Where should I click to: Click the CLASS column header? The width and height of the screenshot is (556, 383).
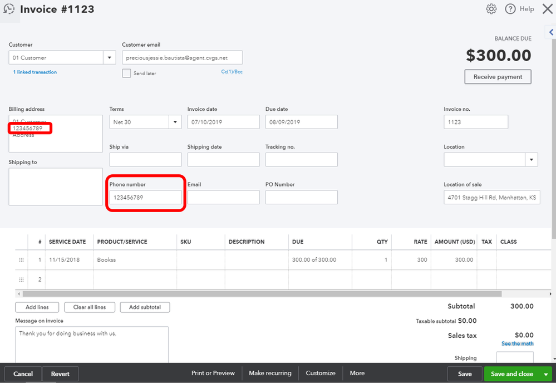pyautogui.click(x=508, y=242)
